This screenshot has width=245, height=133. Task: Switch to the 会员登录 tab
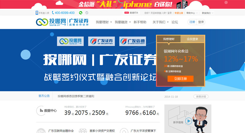point(192,39)
